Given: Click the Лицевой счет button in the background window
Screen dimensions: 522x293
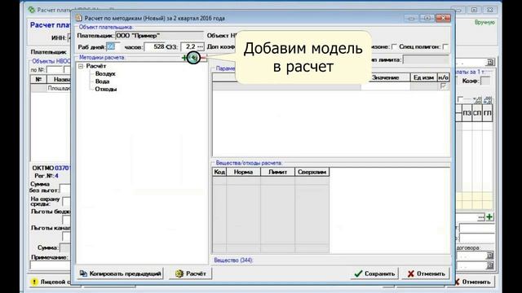Looking at the screenshot, I should [51, 282].
